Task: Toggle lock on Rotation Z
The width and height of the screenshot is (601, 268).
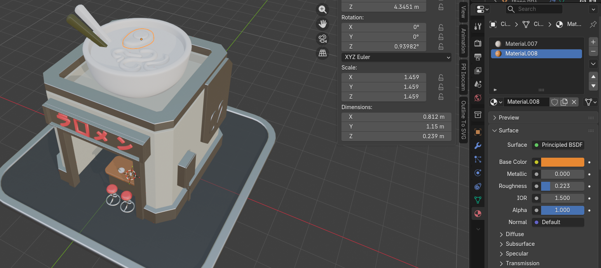Action: tap(441, 47)
